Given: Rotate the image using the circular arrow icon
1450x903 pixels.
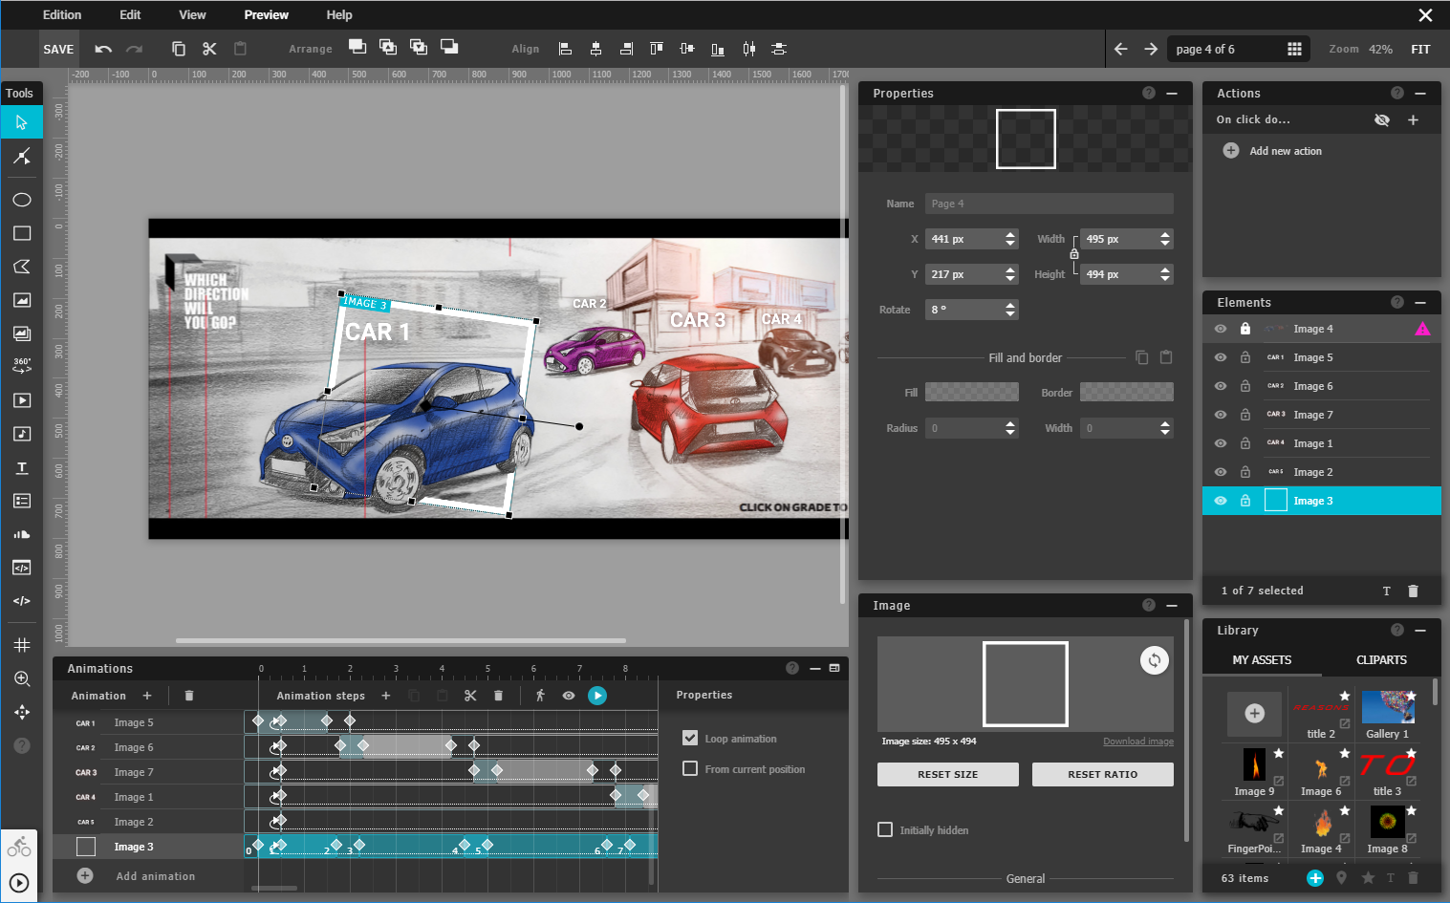Looking at the screenshot, I should pos(1154,659).
